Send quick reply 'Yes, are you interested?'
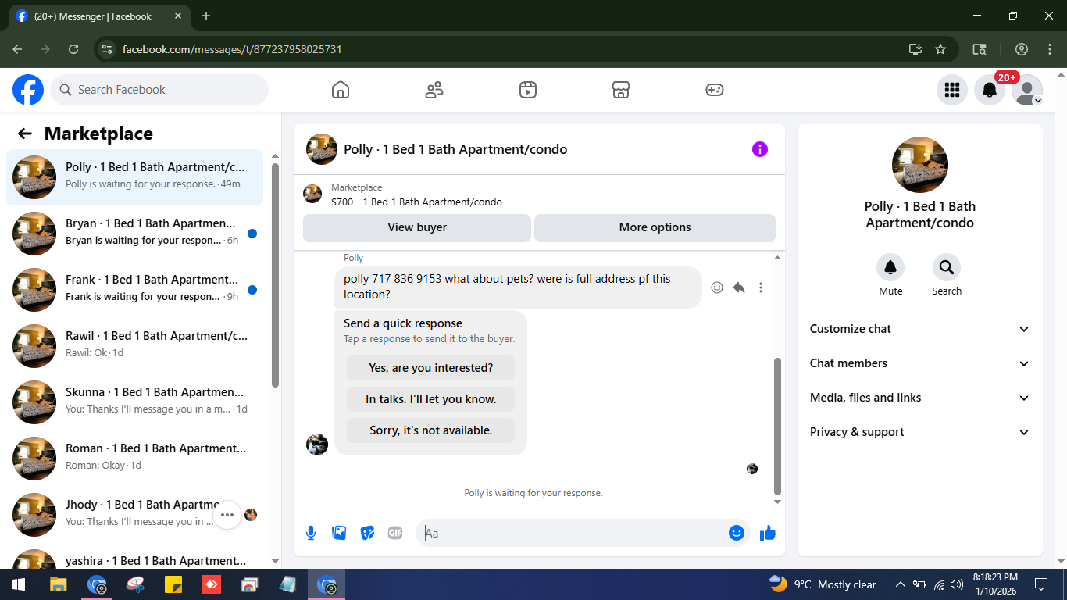Screen dimensions: 1067x600 tap(430, 368)
